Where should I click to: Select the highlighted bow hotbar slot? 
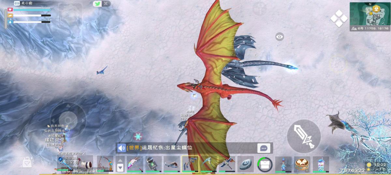pyautogui.click(x=190, y=164)
